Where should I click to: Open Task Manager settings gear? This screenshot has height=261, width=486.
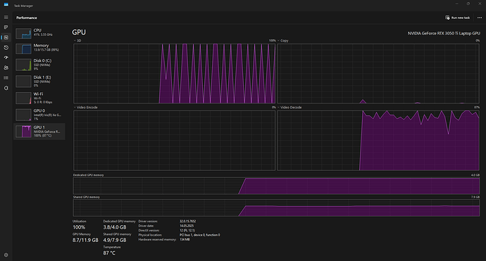pos(6,255)
